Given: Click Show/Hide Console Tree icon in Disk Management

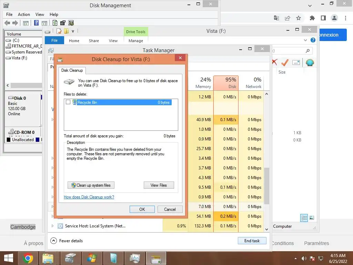Looking at the screenshot, I should coord(26,23).
